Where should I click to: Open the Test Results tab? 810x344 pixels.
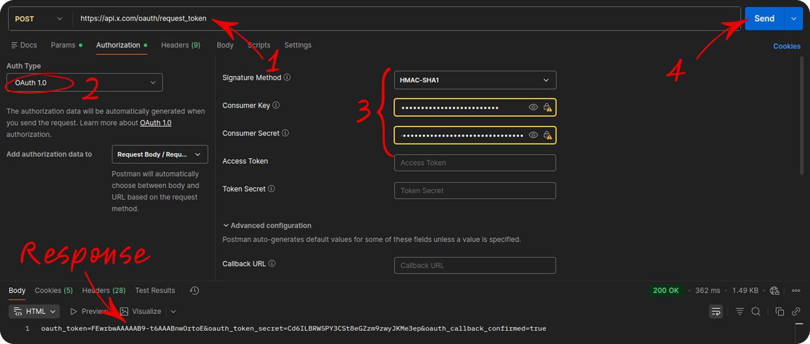click(x=155, y=291)
